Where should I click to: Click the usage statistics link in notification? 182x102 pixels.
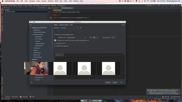pos(159,92)
